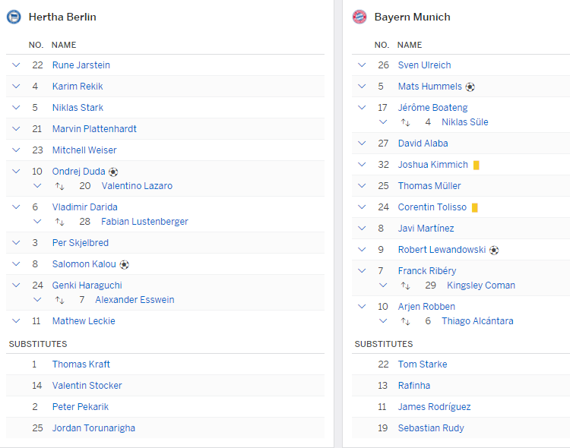Click the substitution arrows icon before Valentino Lazaro
The image size is (570, 448).
(59, 186)
